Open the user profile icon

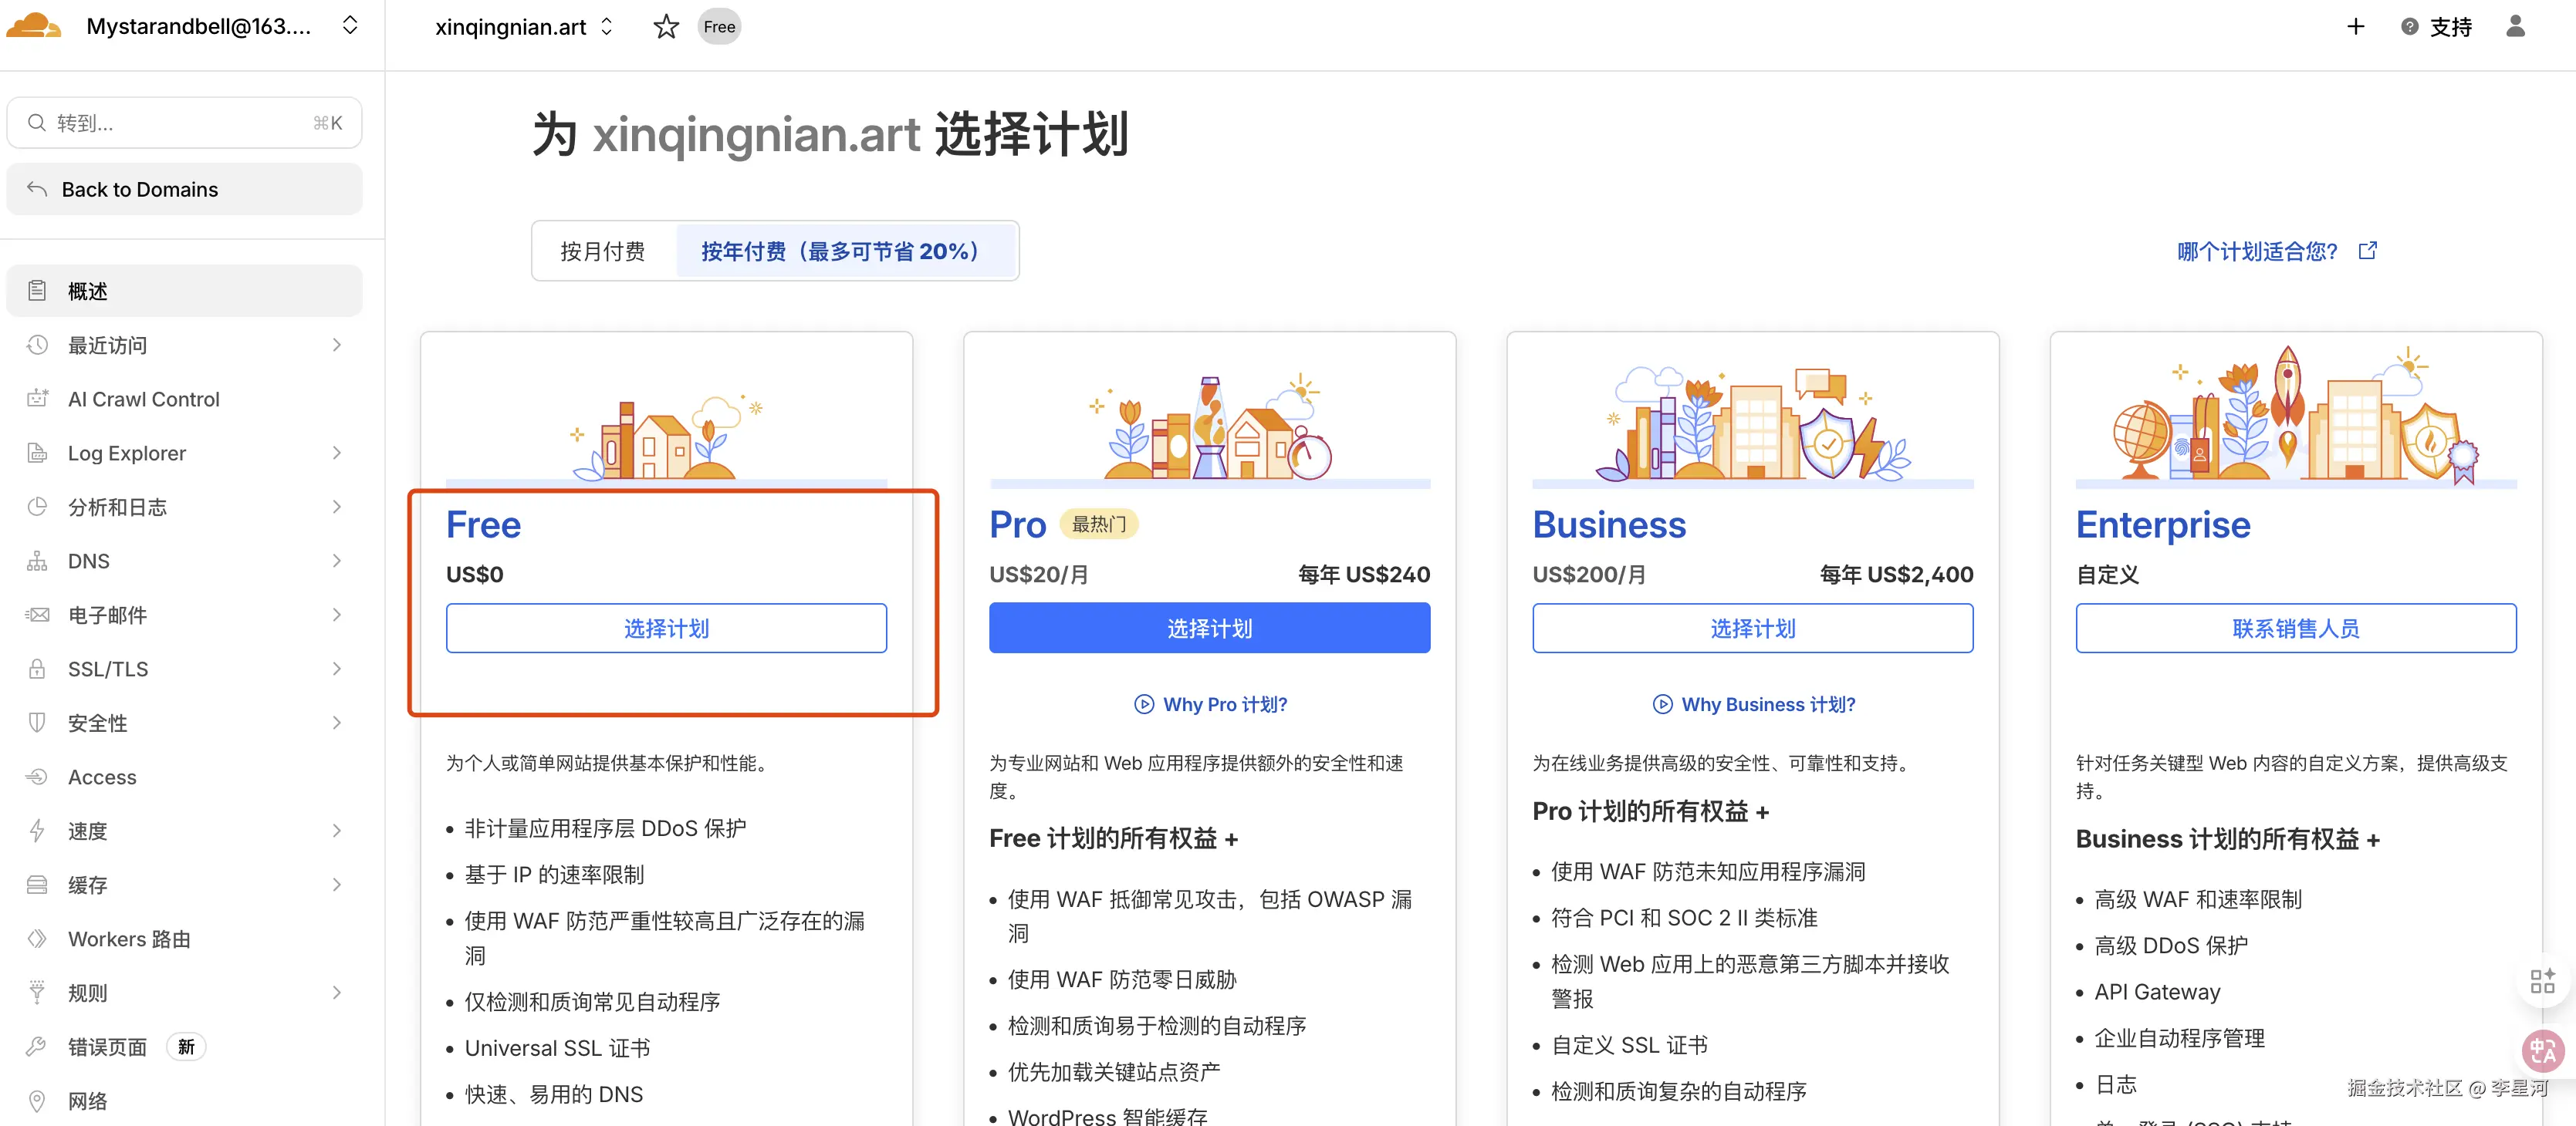pos(2515,27)
